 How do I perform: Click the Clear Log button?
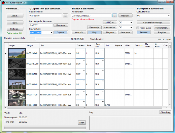point(165,112)
